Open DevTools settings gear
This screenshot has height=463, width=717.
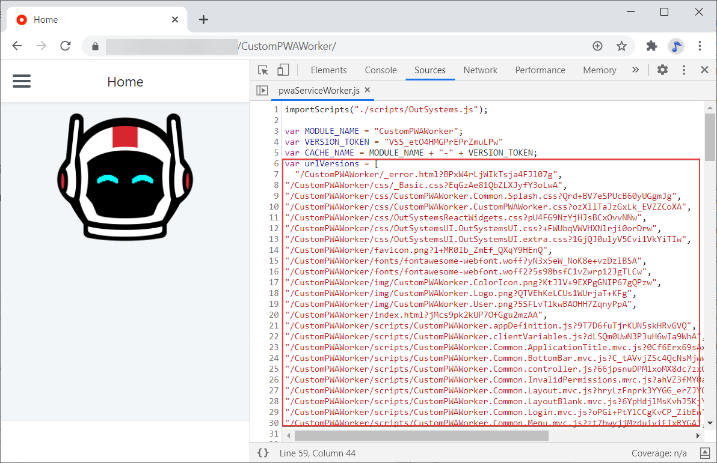(x=662, y=70)
